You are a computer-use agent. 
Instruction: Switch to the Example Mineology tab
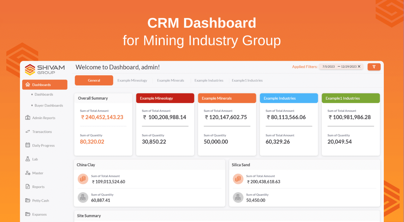(132, 80)
